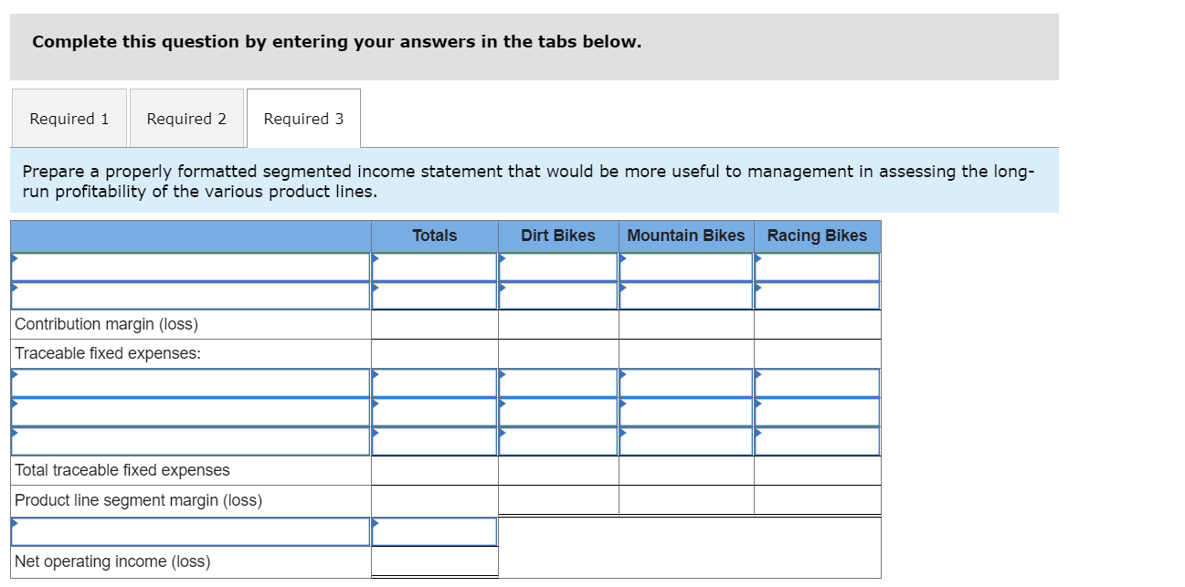The height and width of the screenshot is (587, 1185).
Task: Click third traceable expense Totals cell
Action: 434,441
